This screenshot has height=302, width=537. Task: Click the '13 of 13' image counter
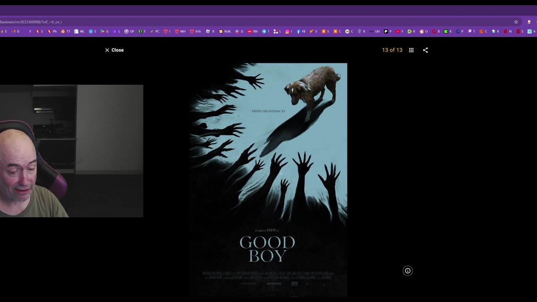pos(392,50)
